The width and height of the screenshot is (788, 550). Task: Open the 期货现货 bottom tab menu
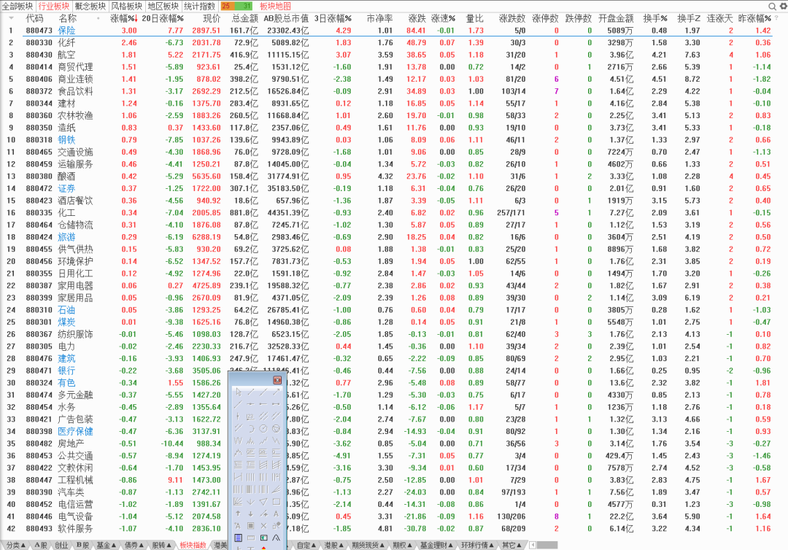coord(368,545)
